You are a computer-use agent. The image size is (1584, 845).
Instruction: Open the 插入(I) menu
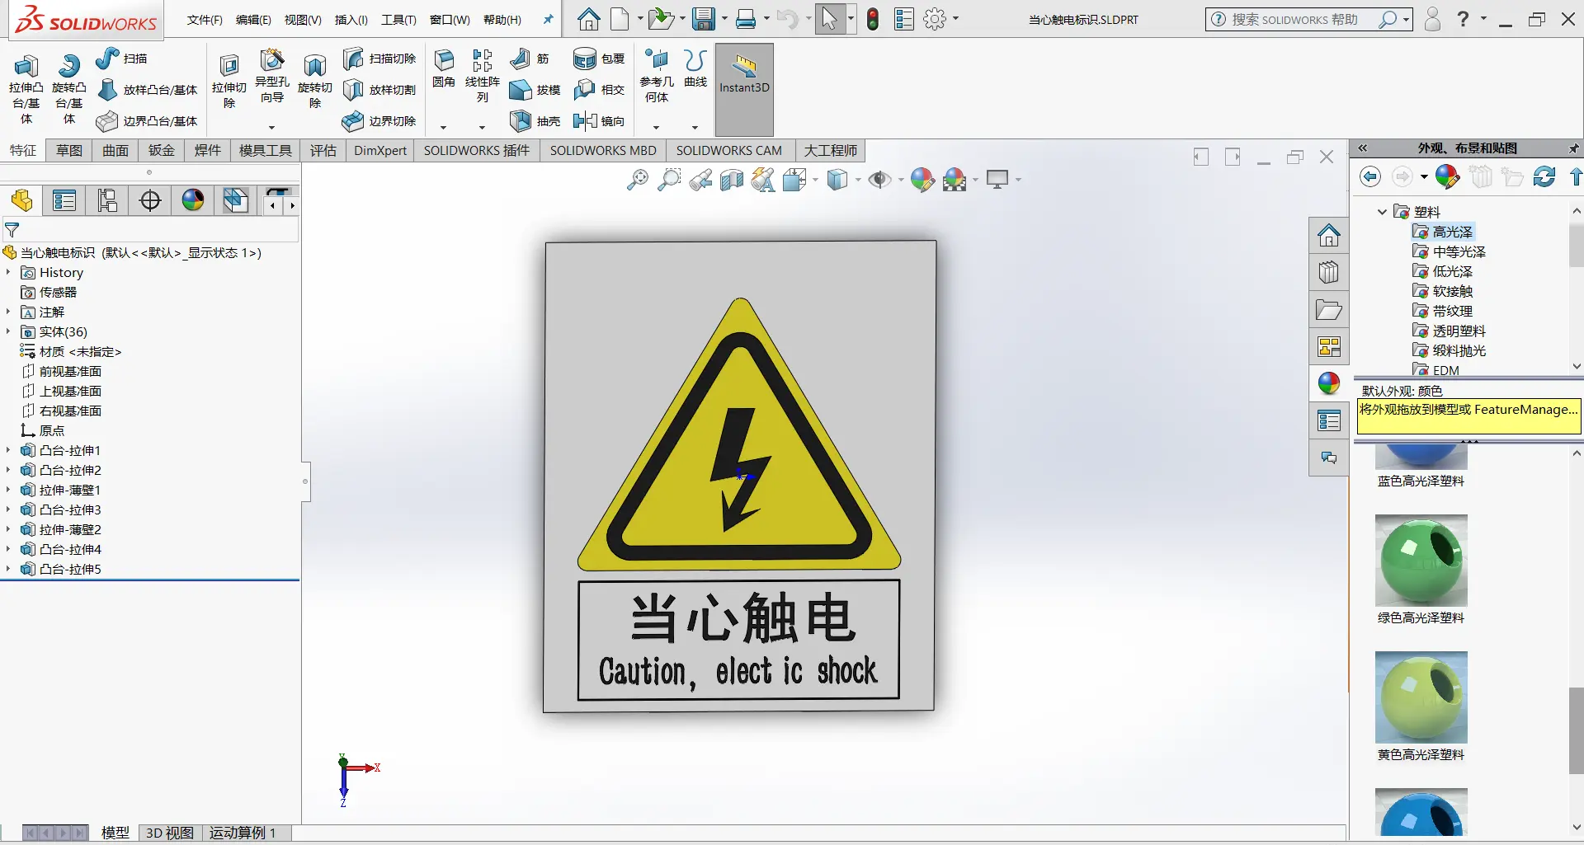(x=351, y=20)
